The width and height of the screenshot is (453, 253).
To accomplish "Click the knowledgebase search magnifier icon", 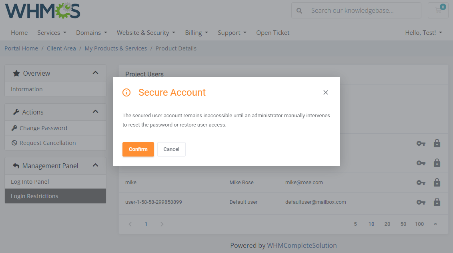I will (299, 11).
